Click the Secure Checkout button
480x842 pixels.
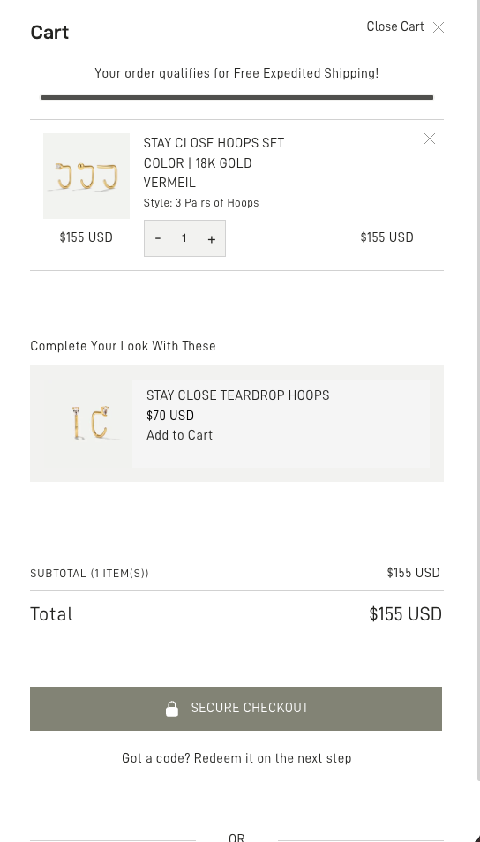(x=236, y=709)
